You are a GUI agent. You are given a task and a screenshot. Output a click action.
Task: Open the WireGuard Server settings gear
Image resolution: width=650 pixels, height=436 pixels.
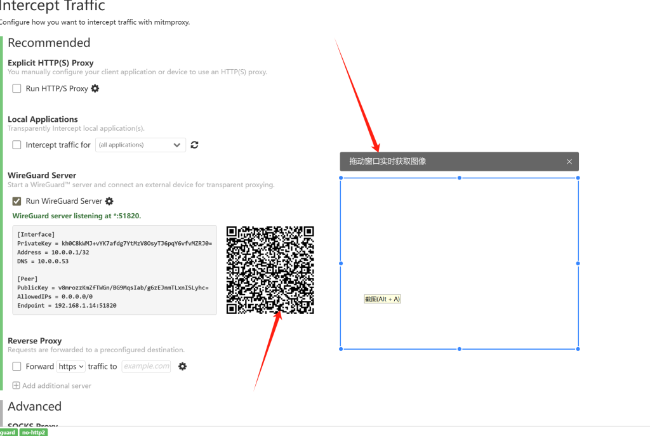pos(109,201)
